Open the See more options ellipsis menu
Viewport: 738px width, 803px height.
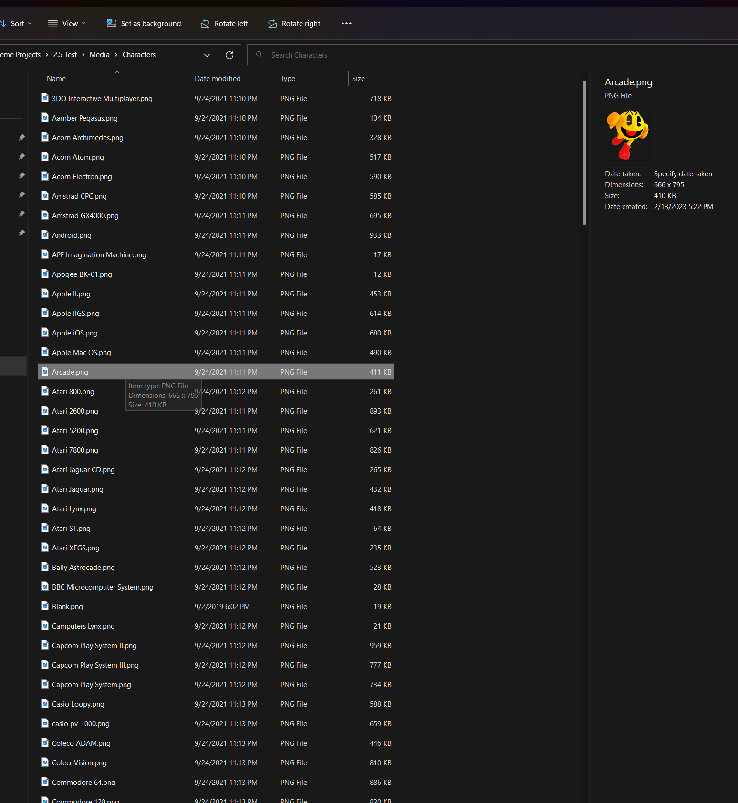pyautogui.click(x=347, y=23)
